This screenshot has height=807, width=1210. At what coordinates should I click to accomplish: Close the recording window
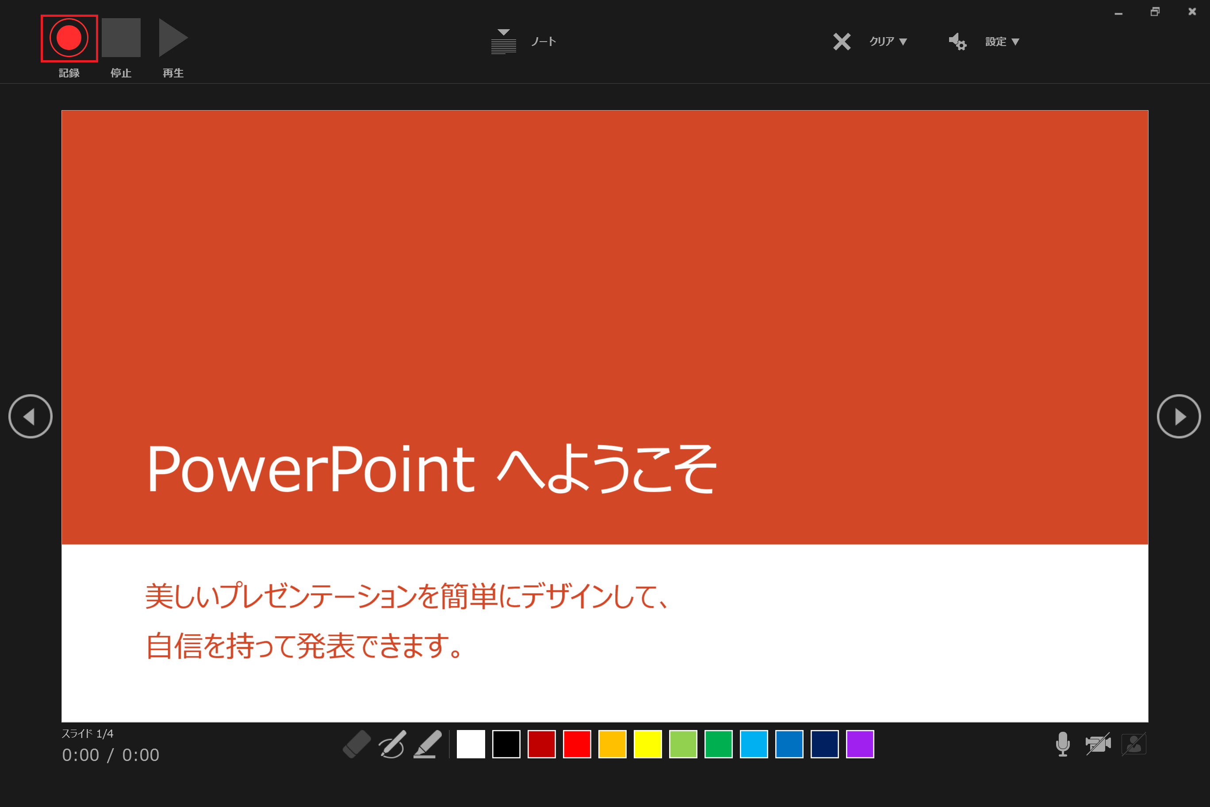(1192, 12)
